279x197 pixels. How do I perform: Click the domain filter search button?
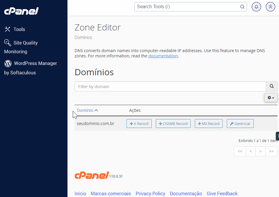pyautogui.click(x=272, y=86)
